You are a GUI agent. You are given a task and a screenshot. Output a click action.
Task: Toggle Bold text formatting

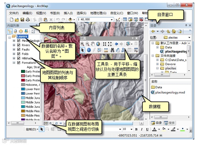click(x=136, y=129)
